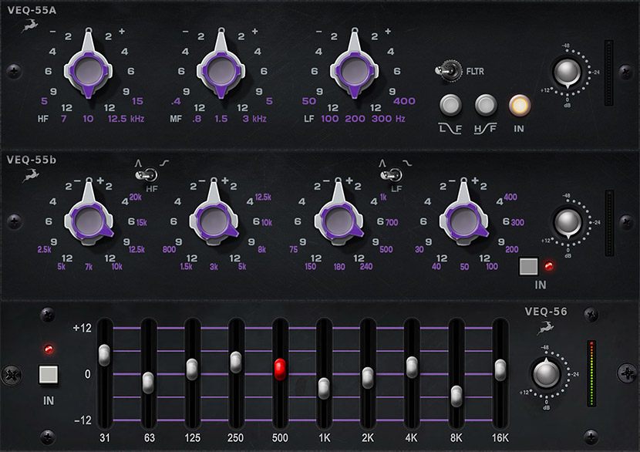Enable the HF filter button on VEQ-55A
This screenshot has width=640, height=452.
pos(486,105)
